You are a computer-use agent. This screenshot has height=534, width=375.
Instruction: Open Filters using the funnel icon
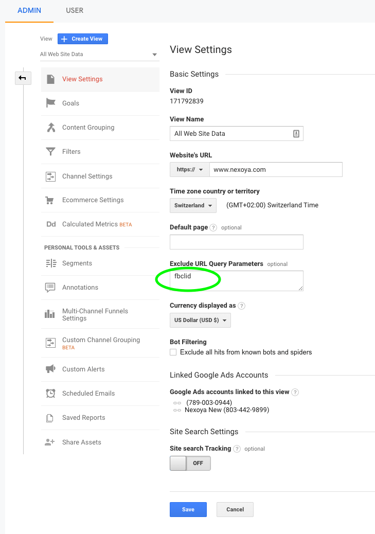[50, 151]
